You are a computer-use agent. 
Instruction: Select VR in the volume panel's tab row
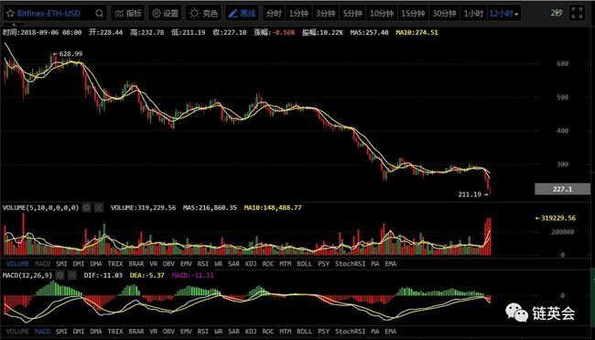[153, 263]
